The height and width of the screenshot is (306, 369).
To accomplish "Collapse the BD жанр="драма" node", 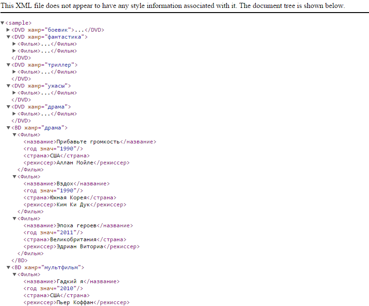I will coord(8,128).
